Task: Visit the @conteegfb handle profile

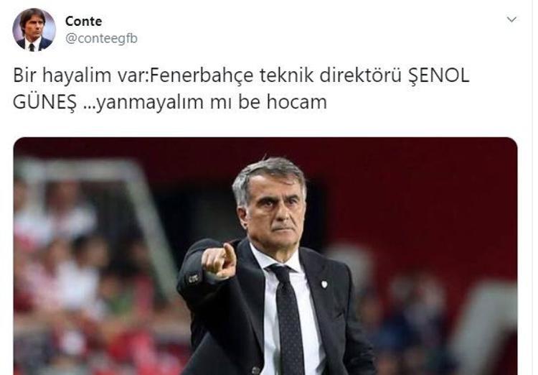Action: coord(101,39)
